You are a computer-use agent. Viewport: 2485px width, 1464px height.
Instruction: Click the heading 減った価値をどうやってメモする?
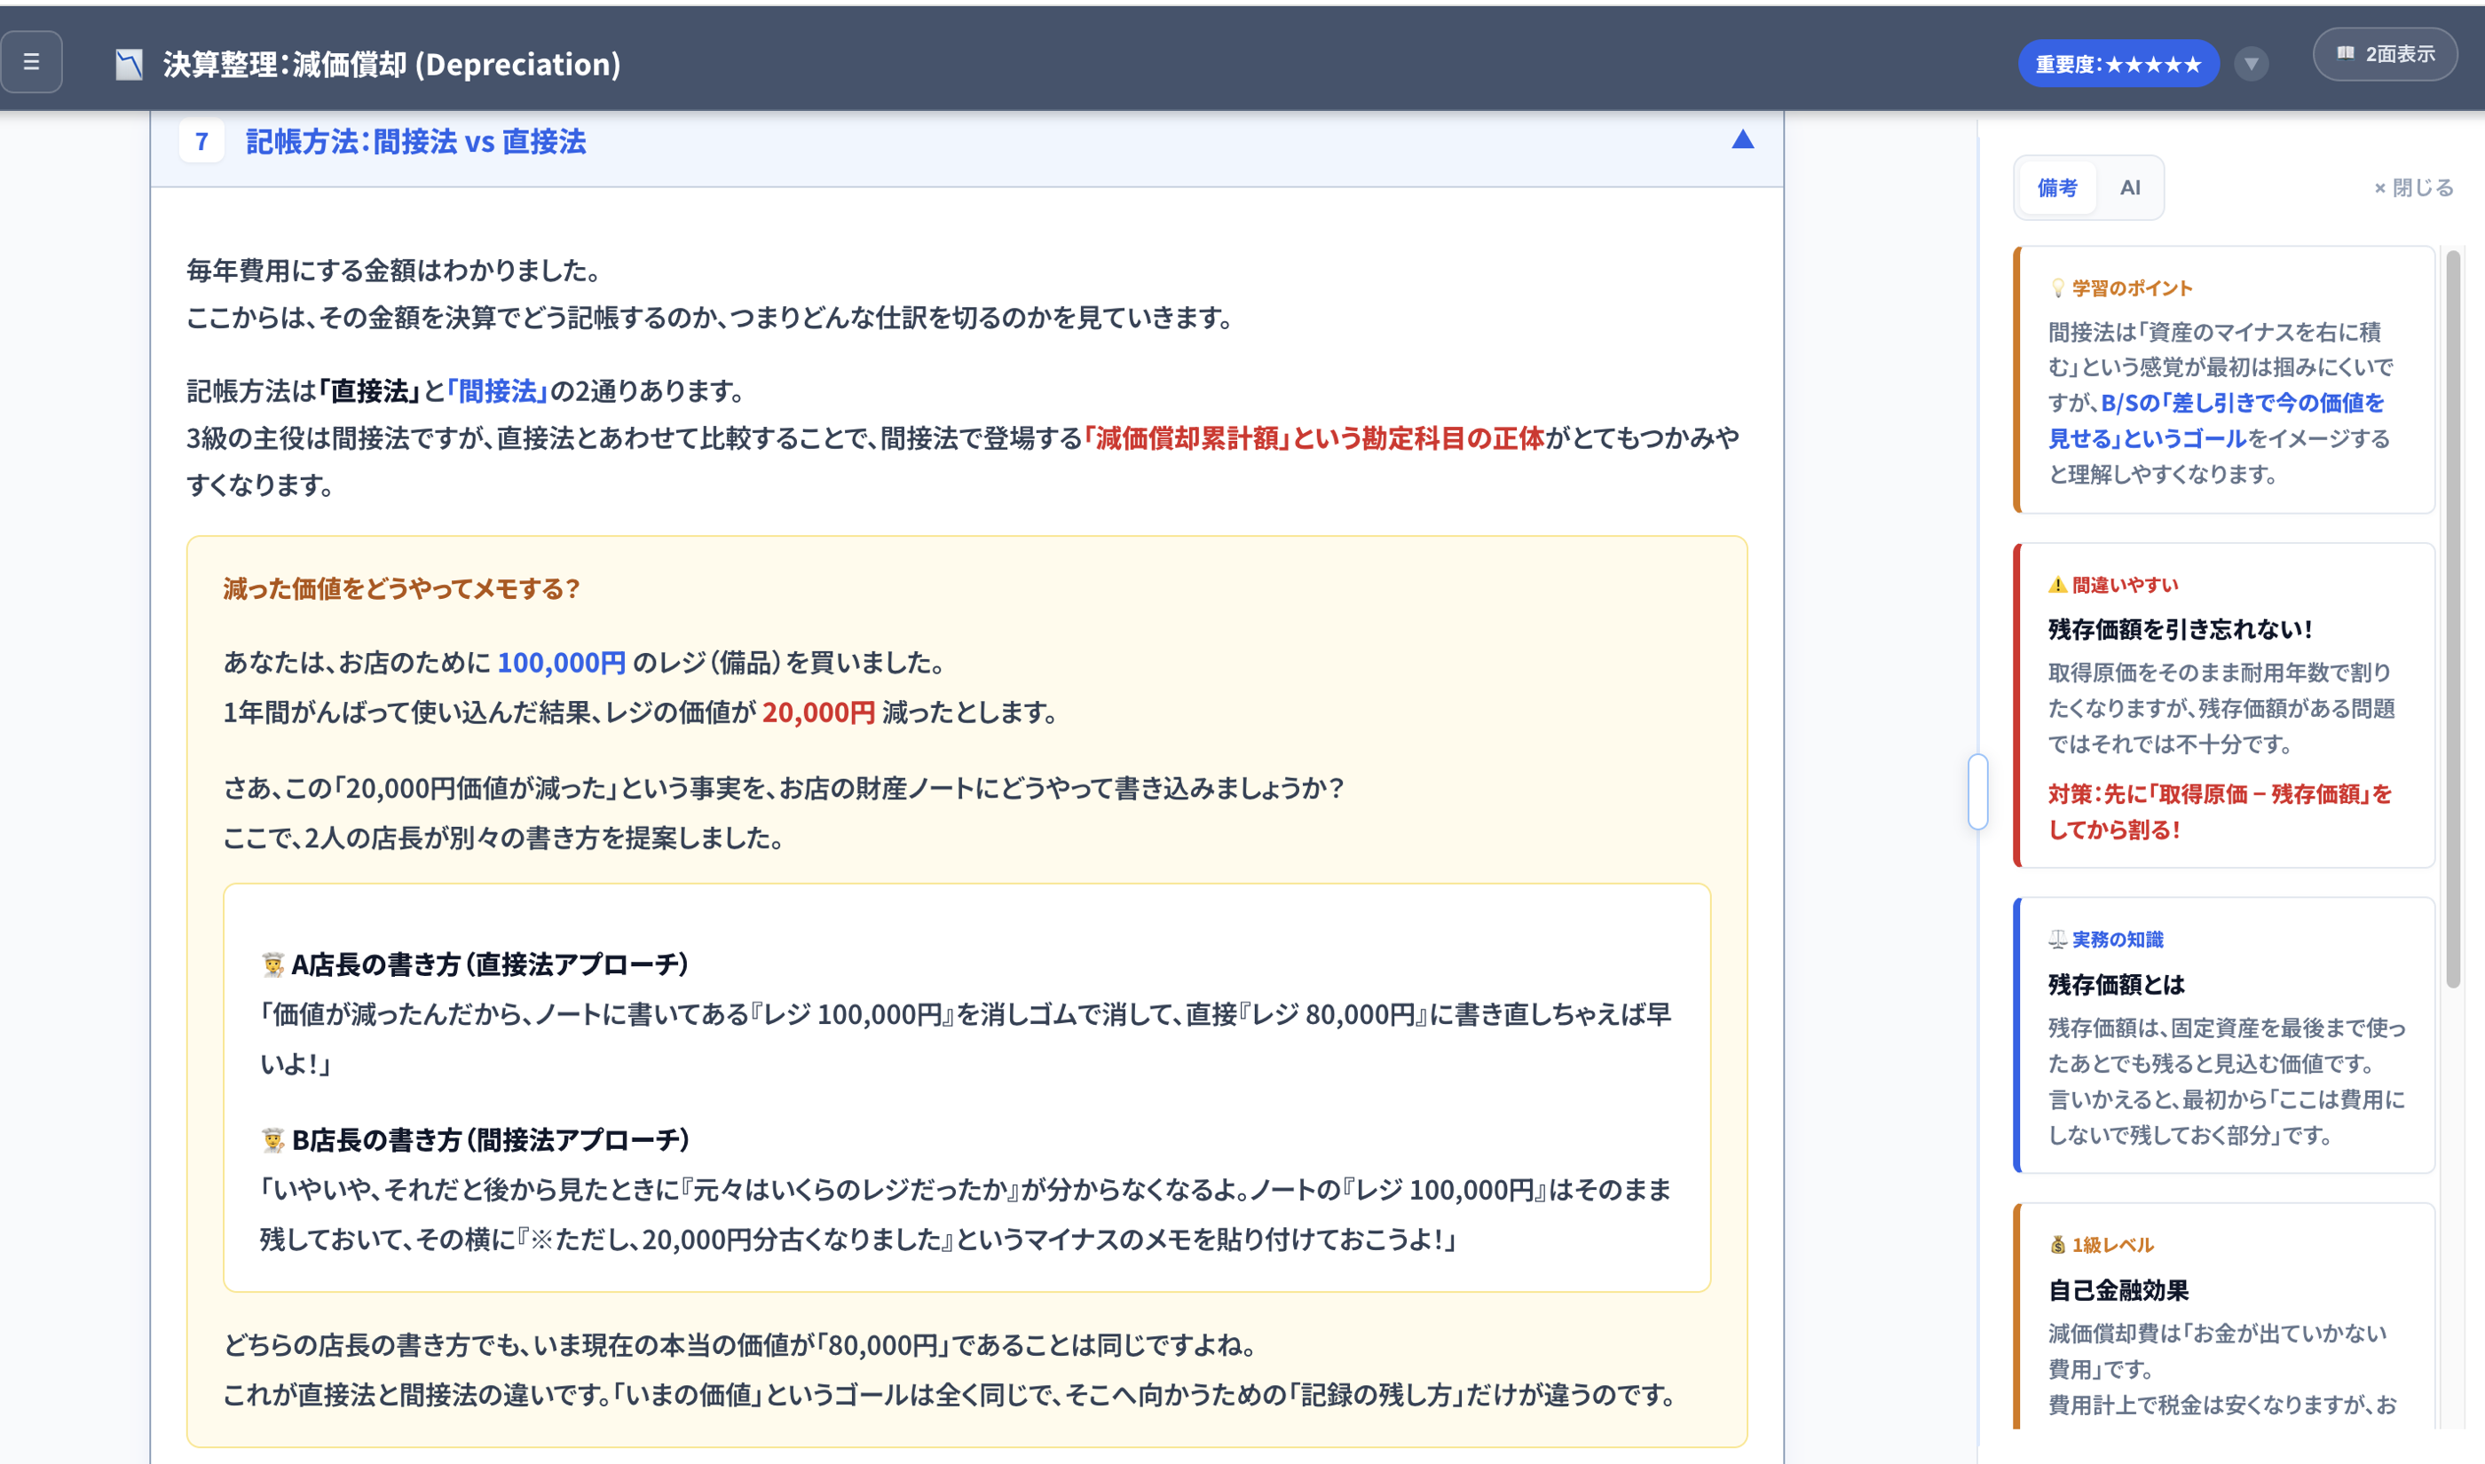pyautogui.click(x=401, y=589)
